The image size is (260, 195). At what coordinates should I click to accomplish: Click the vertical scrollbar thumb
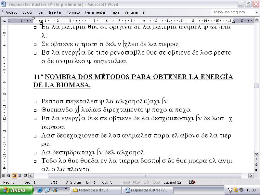coord(256,86)
